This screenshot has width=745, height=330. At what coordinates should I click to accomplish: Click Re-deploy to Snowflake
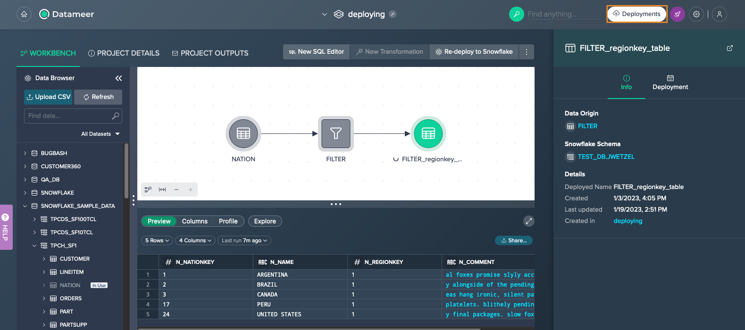(474, 52)
